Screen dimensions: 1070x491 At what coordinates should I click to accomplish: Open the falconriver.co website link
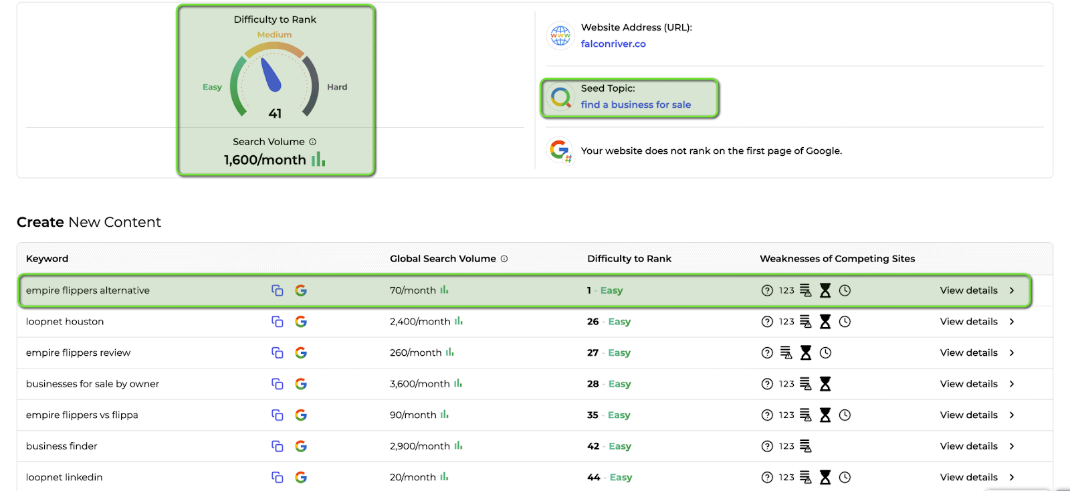pos(613,44)
